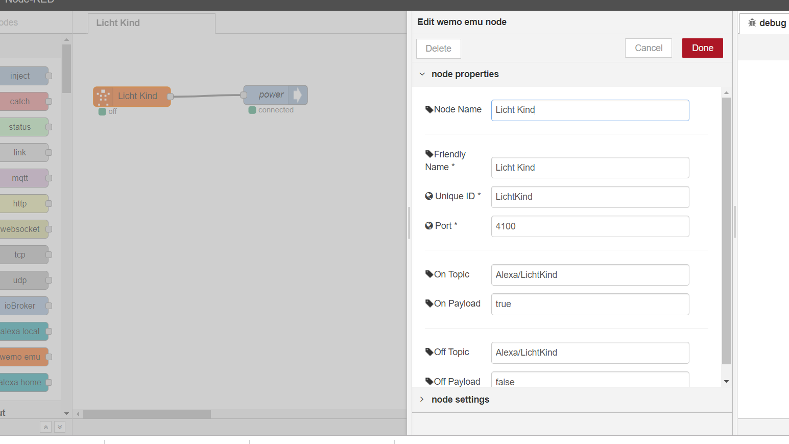
Task: Cancel the node edit
Action: [649, 48]
